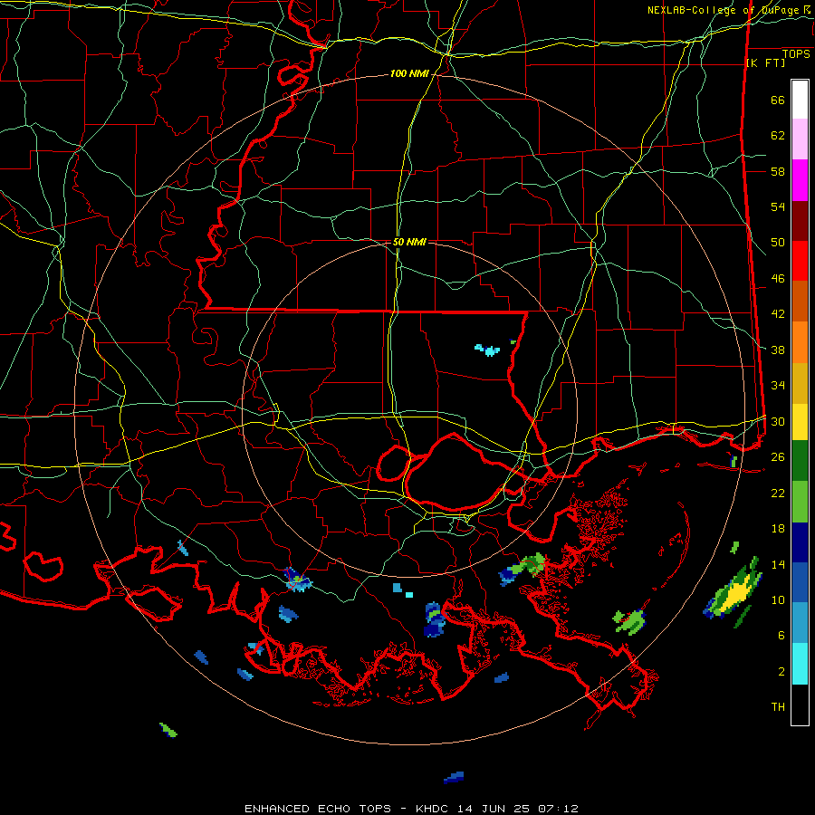The width and height of the screenshot is (815, 815).
Task: Select the "10" legend value
Action: [x=778, y=599]
